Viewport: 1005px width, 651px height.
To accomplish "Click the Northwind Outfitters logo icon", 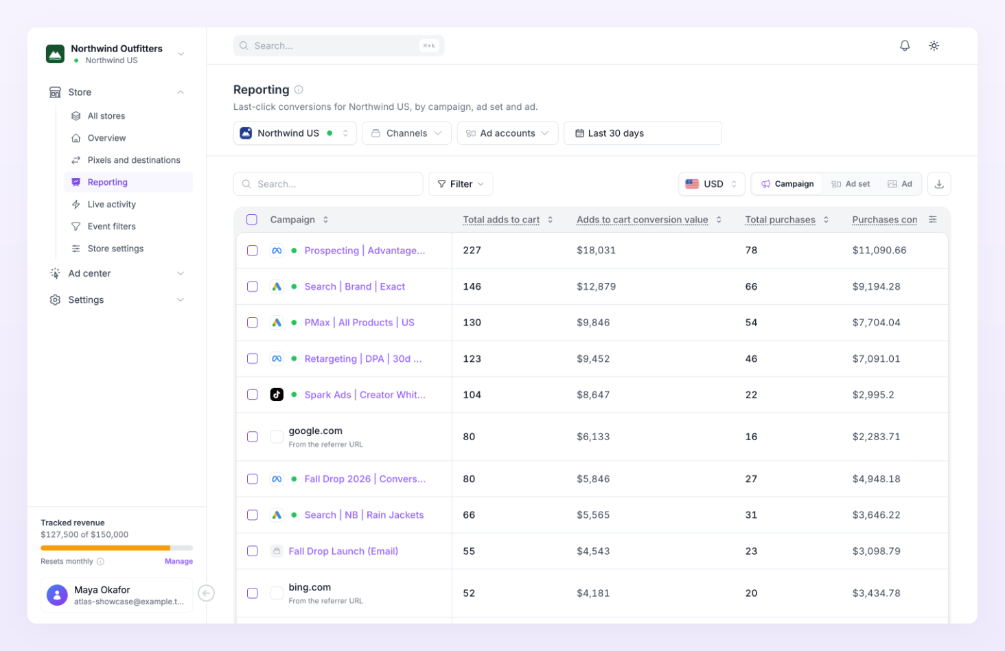I will coord(55,54).
